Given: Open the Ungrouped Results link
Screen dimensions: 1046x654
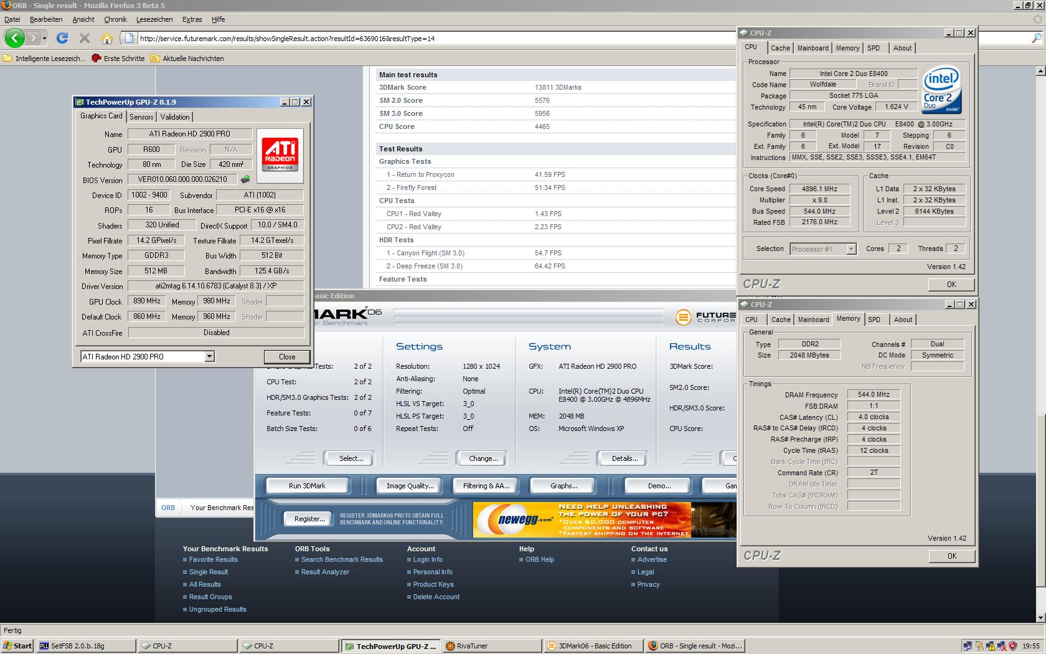Looking at the screenshot, I should [217, 609].
